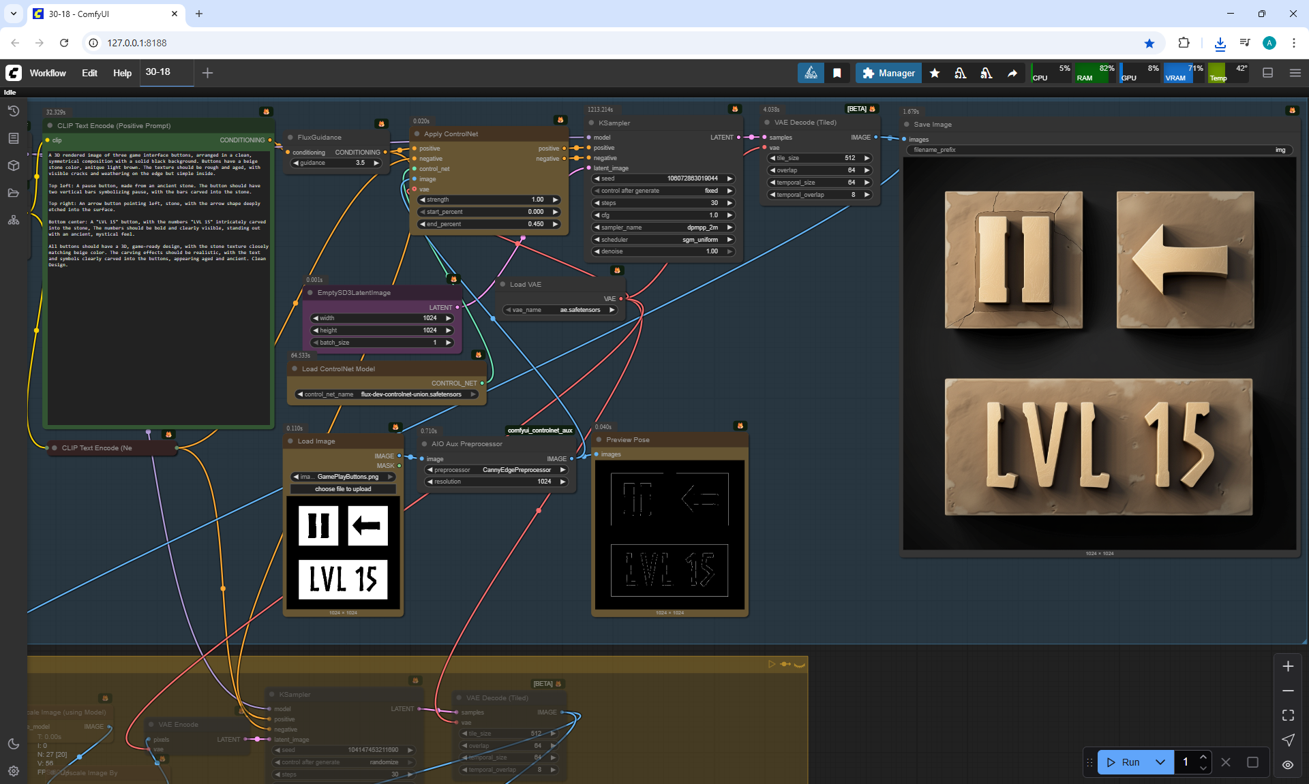Open the workflows folder sidebar icon
The height and width of the screenshot is (784, 1309).
pyautogui.click(x=13, y=193)
